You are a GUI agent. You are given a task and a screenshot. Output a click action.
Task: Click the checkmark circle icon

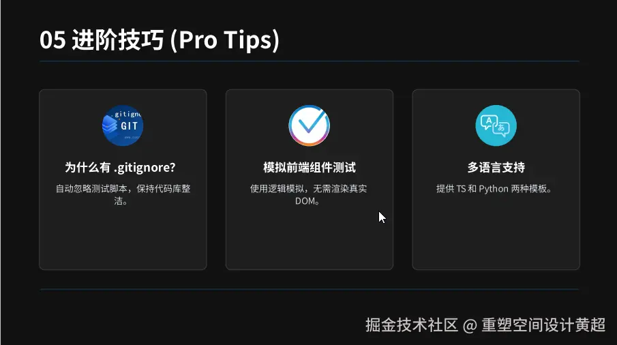310,125
